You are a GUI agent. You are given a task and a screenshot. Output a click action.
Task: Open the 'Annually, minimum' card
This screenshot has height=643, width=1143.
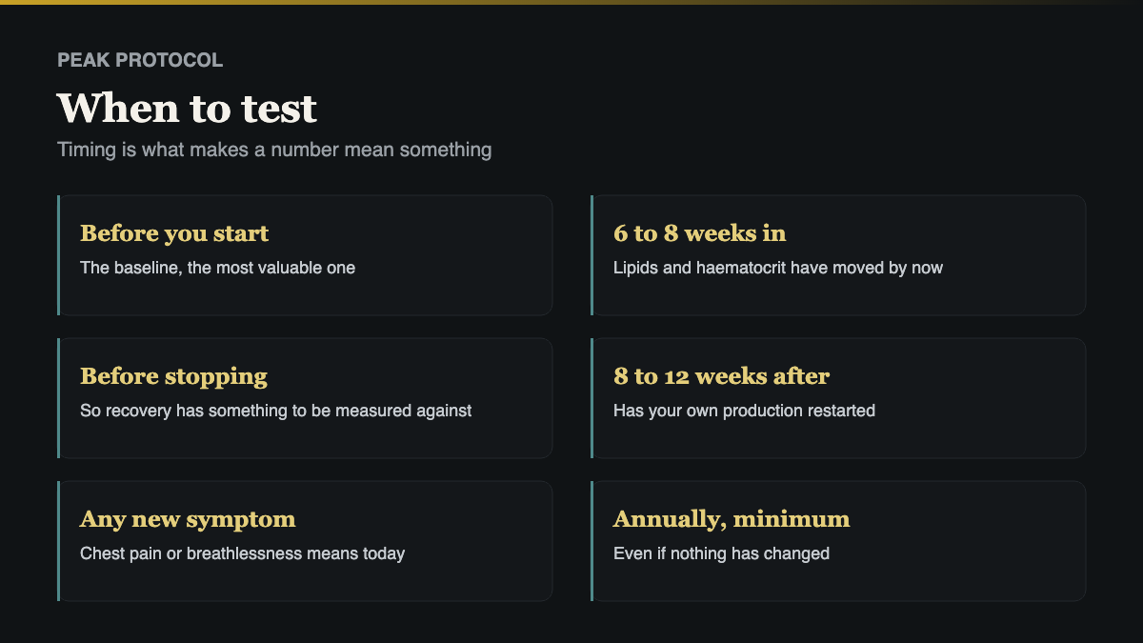pos(838,541)
